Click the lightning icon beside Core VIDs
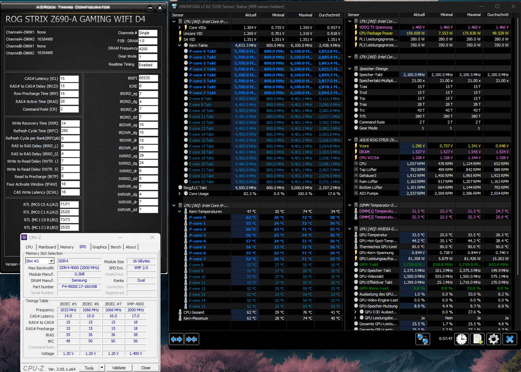521x372 pixels. pos(186,27)
